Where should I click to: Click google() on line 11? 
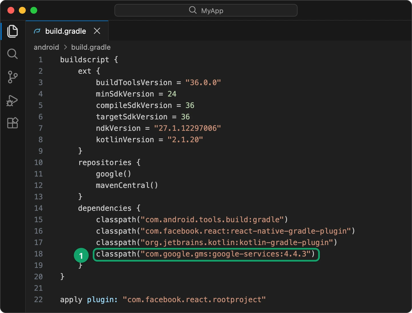coord(114,174)
